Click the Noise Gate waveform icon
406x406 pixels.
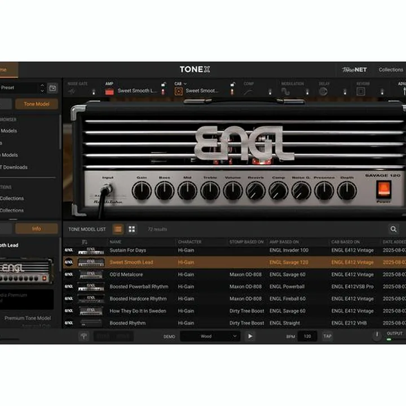click(72, 91)
